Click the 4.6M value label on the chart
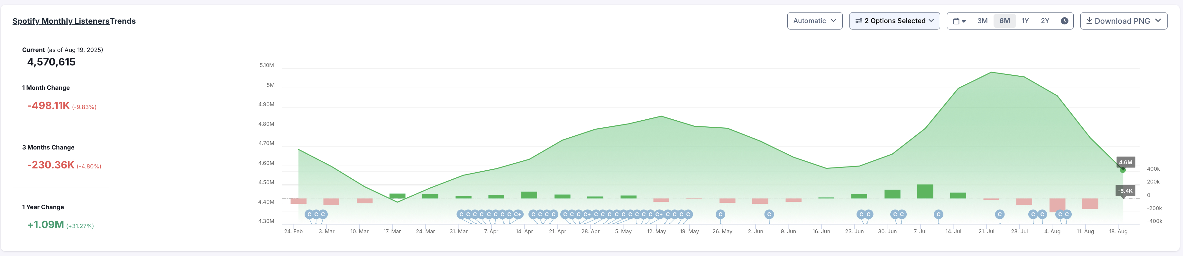1183x256 pixels. pyautogui.click(x=1125, y=162)
